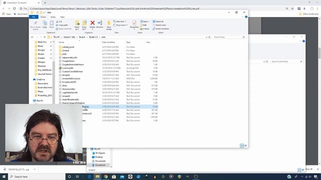This screenshot has width=321, height=180.
Task: Open the Mail app from the taskbar
Action: pyautogui.click(x=122, y=176)
